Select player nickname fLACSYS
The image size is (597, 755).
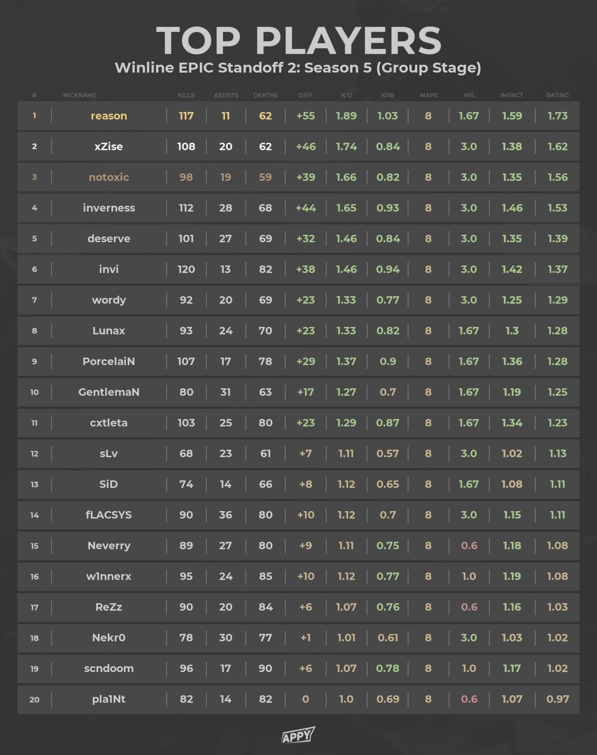(x=109, y=515)
